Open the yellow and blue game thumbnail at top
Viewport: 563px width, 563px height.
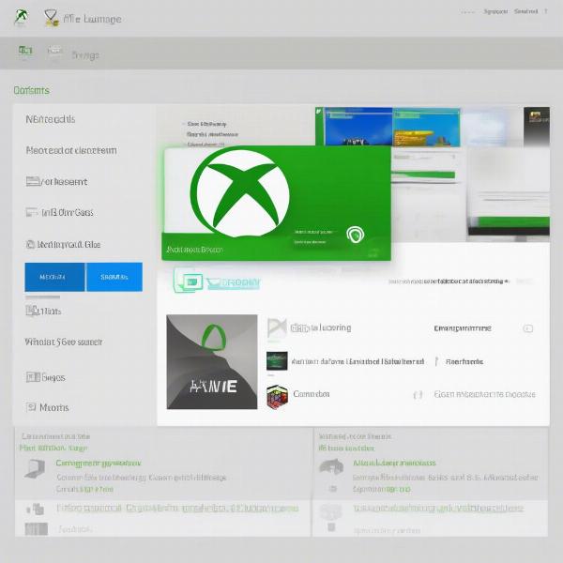[x=426, y=127]
